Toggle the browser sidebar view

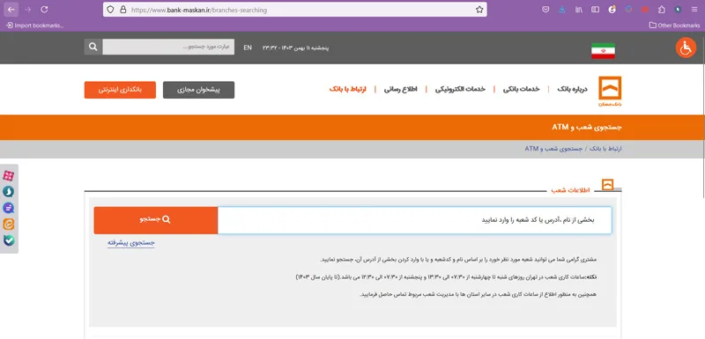(x=595, y=10)
